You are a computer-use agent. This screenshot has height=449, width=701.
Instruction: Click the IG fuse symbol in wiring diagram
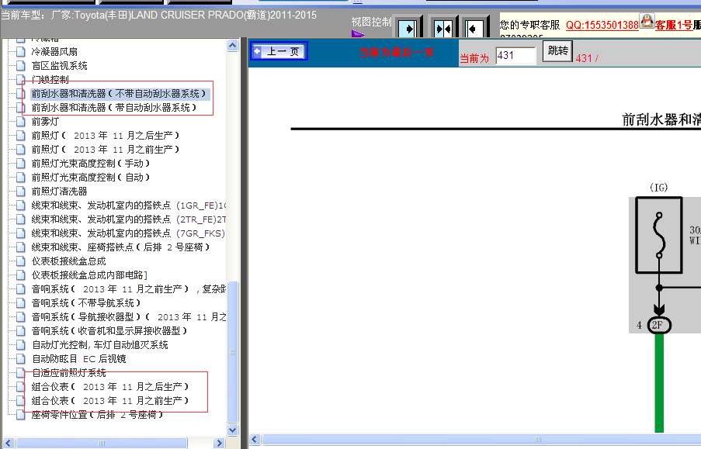(659, 235)
